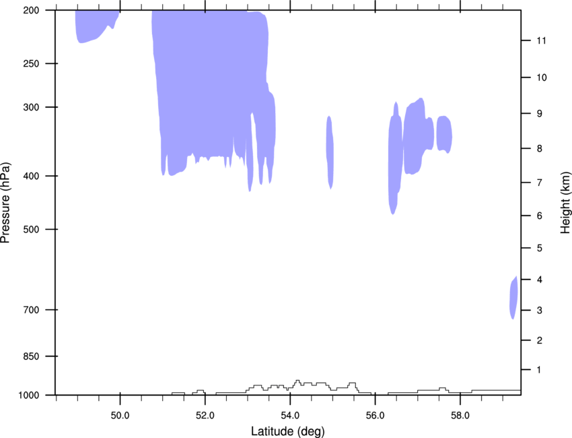Pick the 7 km height label
Viewport: 572px width, 438px height.
tap(540, 183)
